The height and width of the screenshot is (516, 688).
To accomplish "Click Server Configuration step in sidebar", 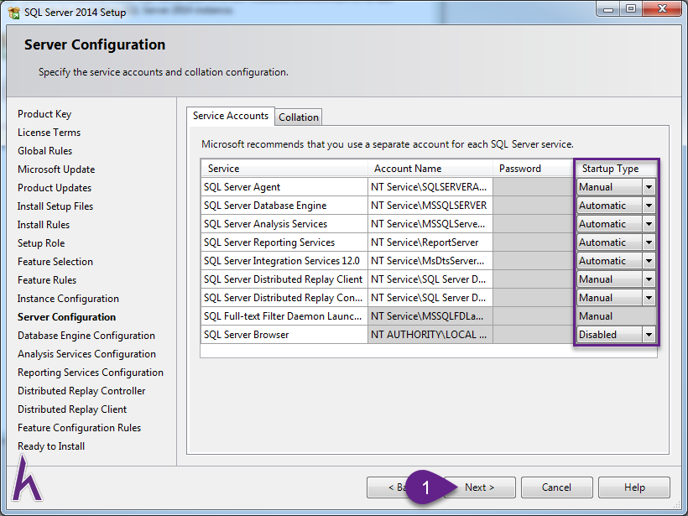I will pos(66,317).
